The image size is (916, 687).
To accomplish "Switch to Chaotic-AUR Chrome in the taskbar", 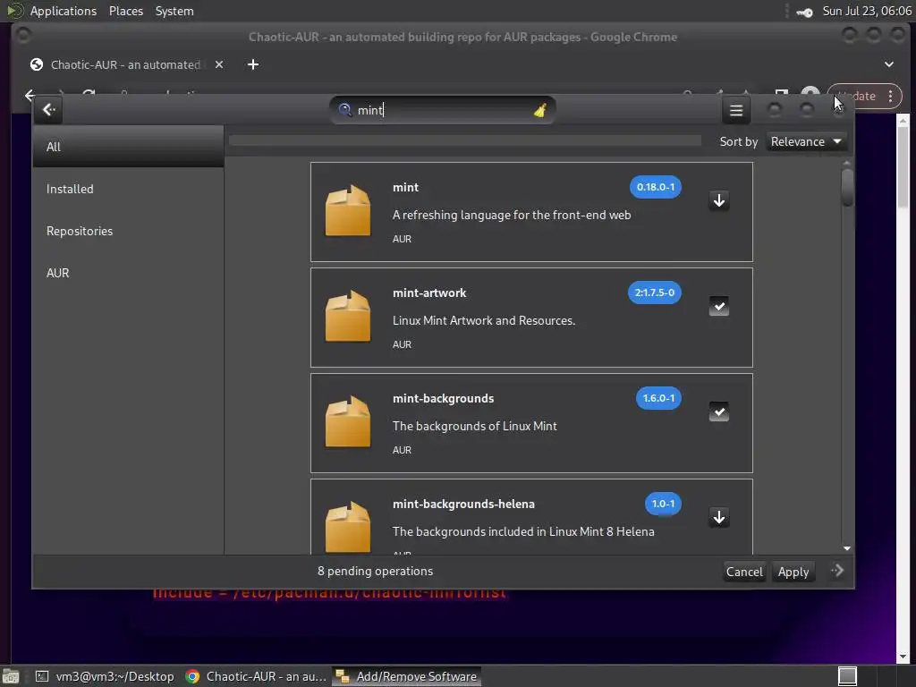I will point(256,676).
